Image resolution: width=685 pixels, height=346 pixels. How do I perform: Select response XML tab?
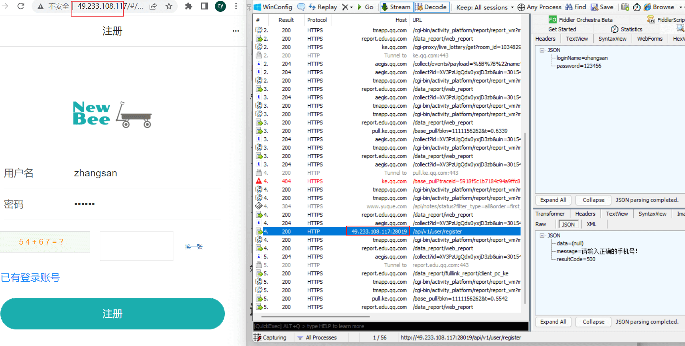591,224
